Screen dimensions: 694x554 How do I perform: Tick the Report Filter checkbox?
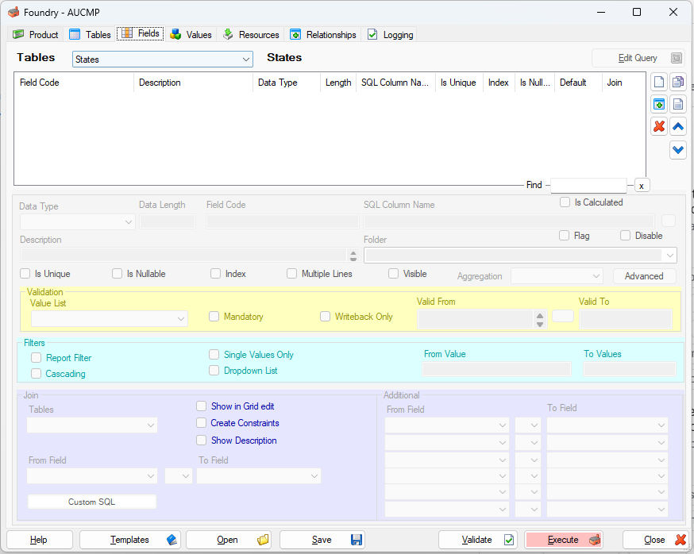pyautogui.click(x=36, y=357)
